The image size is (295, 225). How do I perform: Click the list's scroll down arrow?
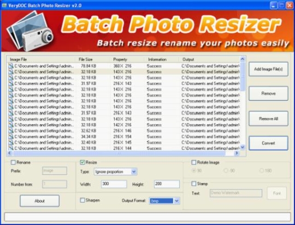coord(243,147)
